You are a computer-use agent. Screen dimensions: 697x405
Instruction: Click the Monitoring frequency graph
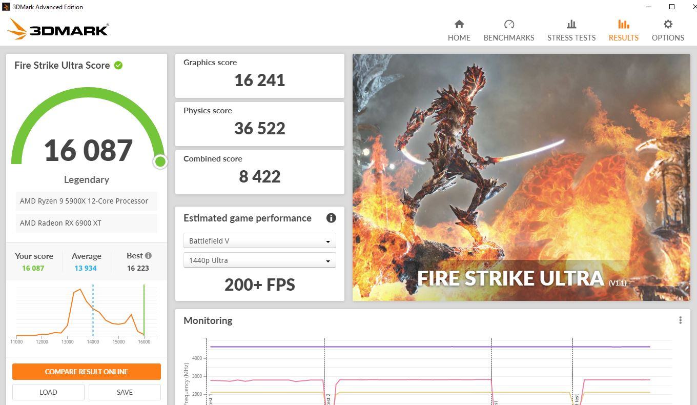click(428, 372)
